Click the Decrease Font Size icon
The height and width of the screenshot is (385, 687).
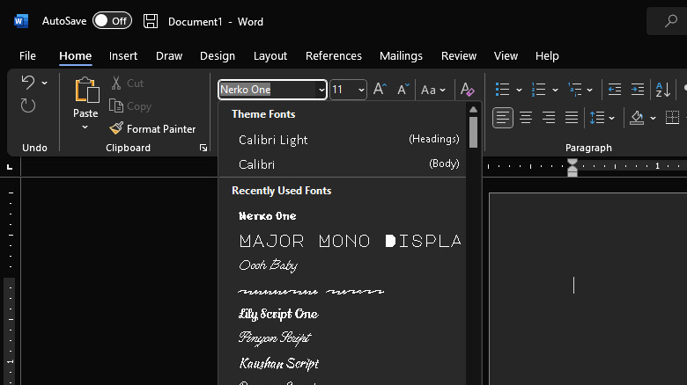click(x=403, y=90)
